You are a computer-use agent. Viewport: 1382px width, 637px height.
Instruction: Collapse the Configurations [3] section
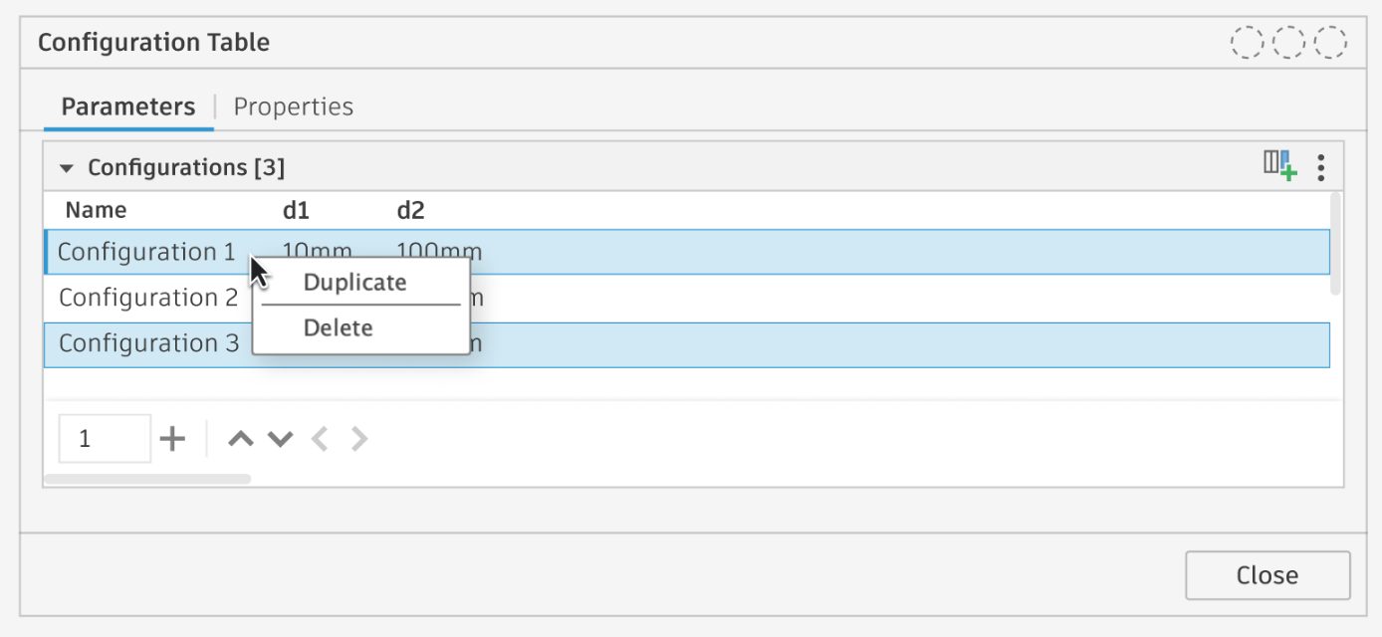pyautogui.click(x=66, y=167)
